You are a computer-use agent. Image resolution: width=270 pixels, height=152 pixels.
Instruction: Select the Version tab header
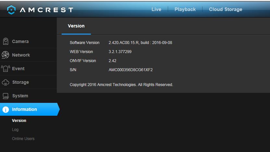click(x=76, y=26)
